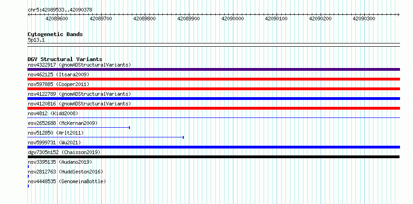Click ruler position 42090300
The image size is (413, 204).
[x=364, y=19]
